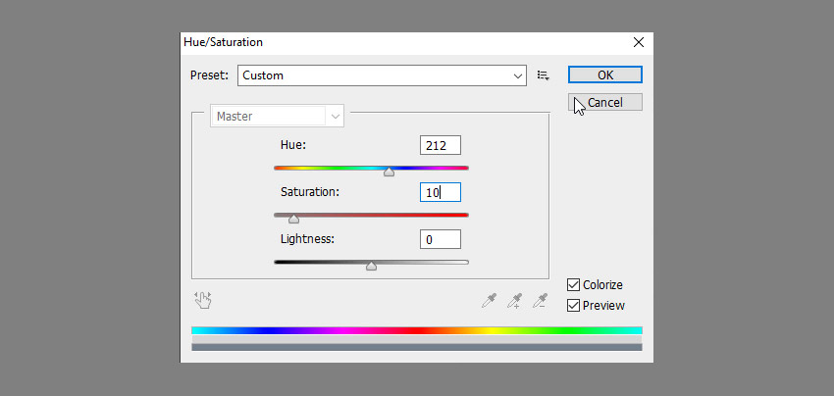Select the plain eyedropper tool
The width and height of the screenshot is (834, 396).
pos(489,301)
